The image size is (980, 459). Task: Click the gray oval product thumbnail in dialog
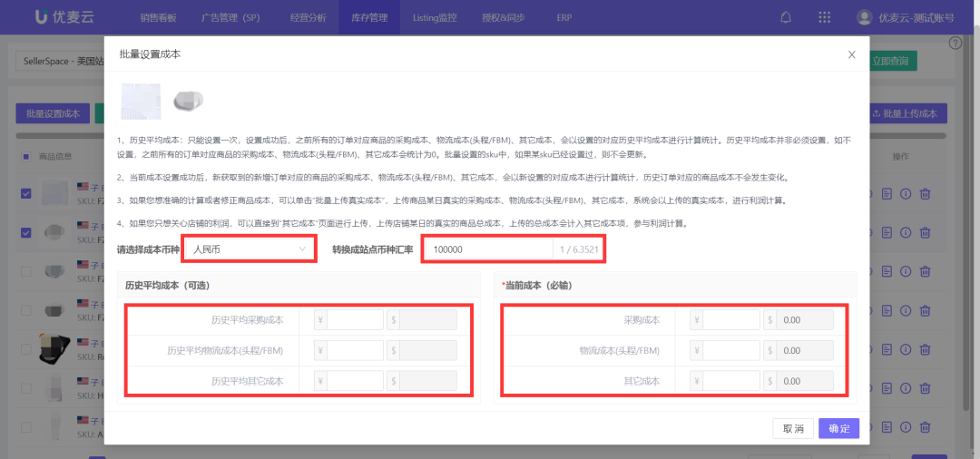[189, 100]
